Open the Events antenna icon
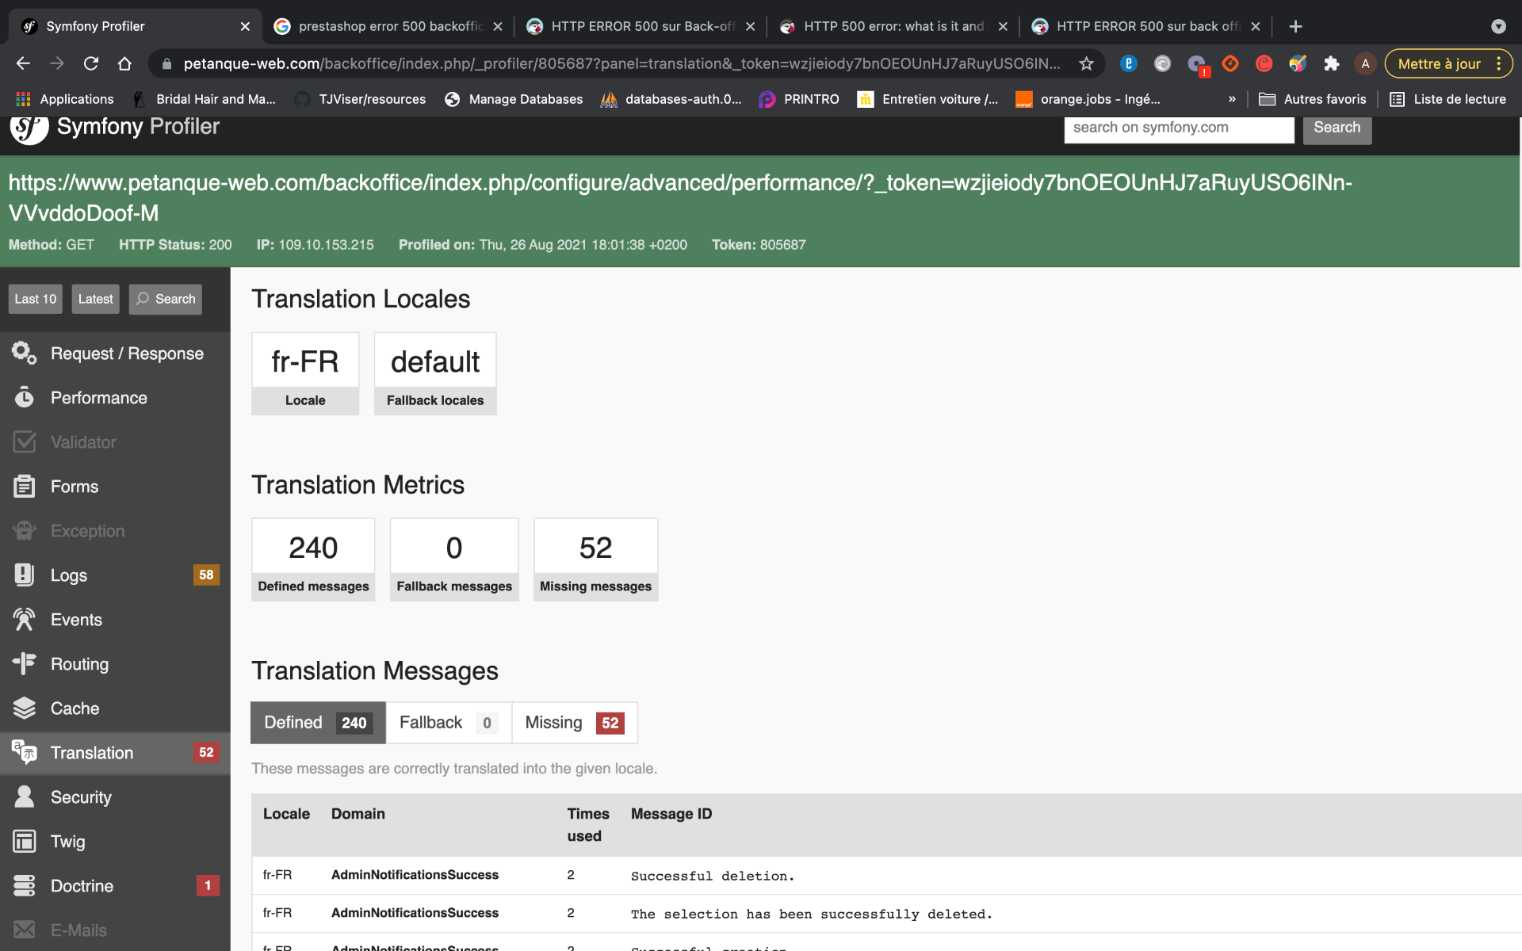Screen dimensions: 1522x951 24,620
